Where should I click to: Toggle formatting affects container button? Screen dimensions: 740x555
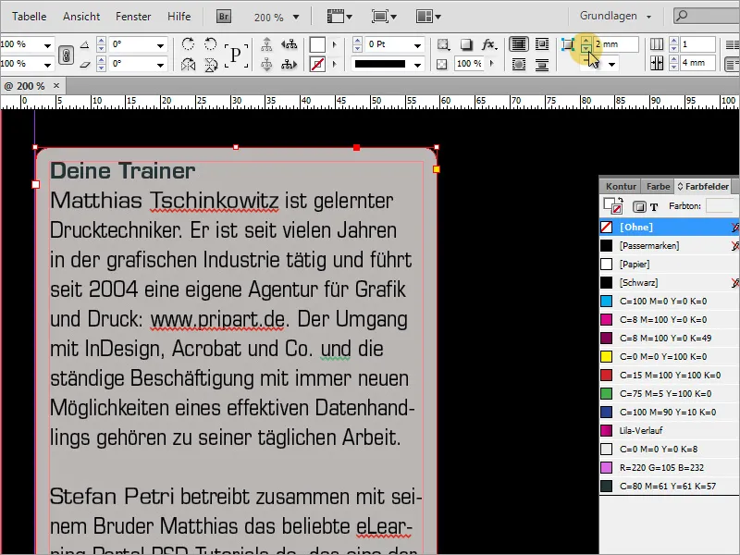point(639,206)
